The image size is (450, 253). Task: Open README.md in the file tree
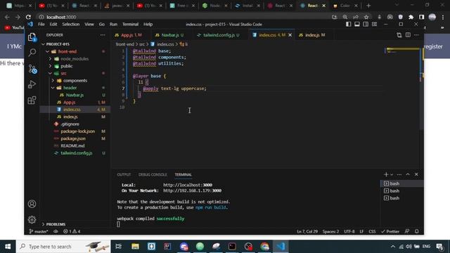tap(72, 145)
